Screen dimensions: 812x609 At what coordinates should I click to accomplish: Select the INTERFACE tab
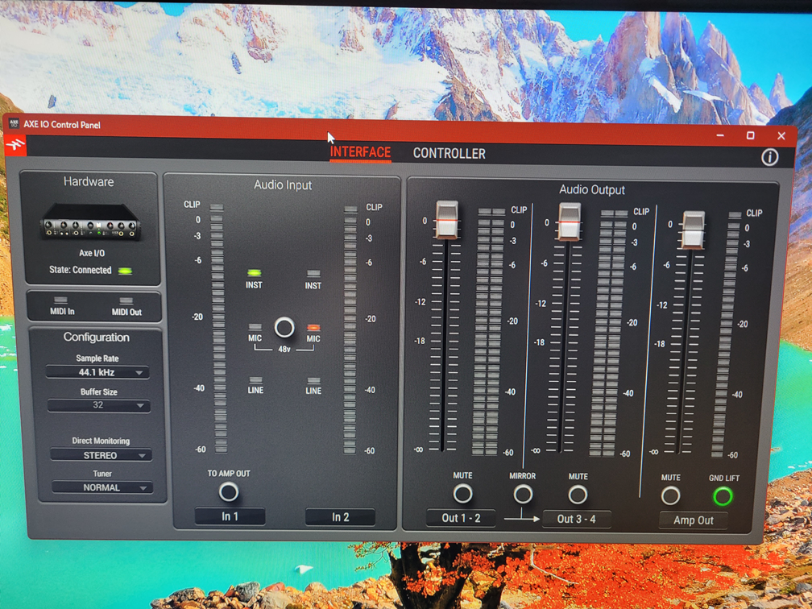[x=360, y=152]
